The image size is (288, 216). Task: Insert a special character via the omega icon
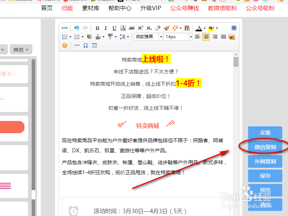click(x=86, y=45)
